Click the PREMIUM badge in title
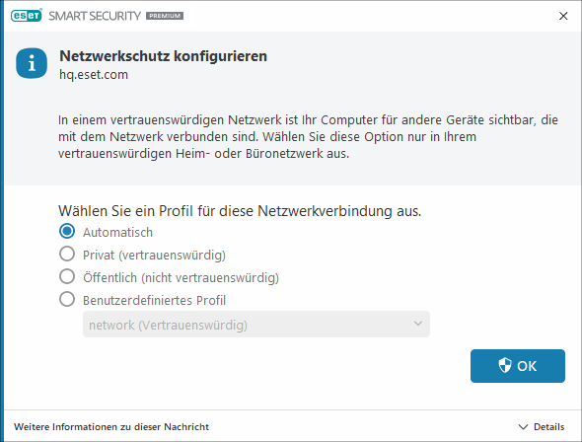 [165, 16]
